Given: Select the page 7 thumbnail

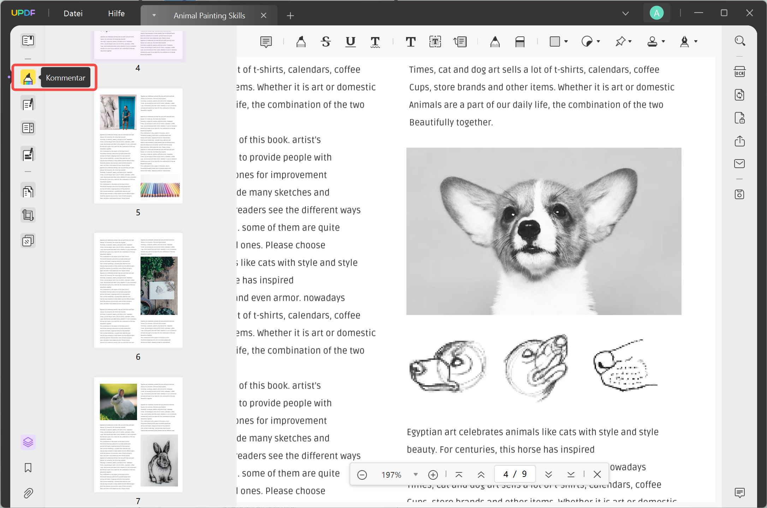Looking at the screenshot, I should pos(138,435).
